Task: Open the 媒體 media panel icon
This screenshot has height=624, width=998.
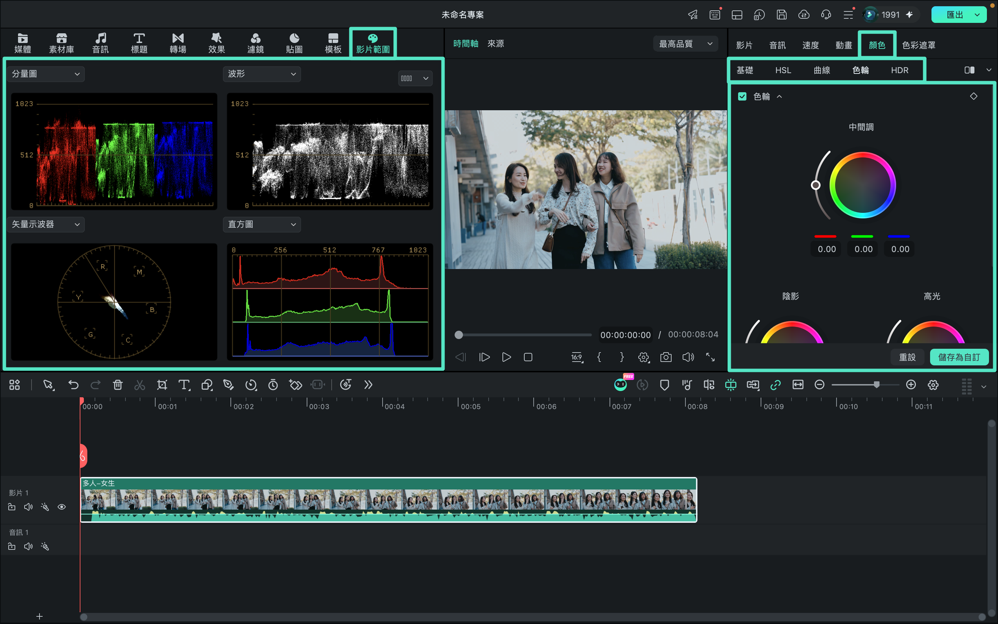Action: pyautogui.click(x=23, y=43)
